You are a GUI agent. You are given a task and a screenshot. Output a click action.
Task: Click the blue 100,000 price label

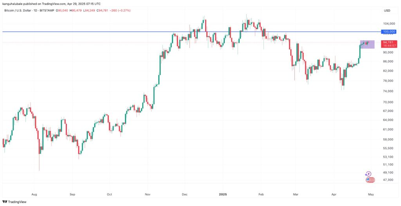389,31
